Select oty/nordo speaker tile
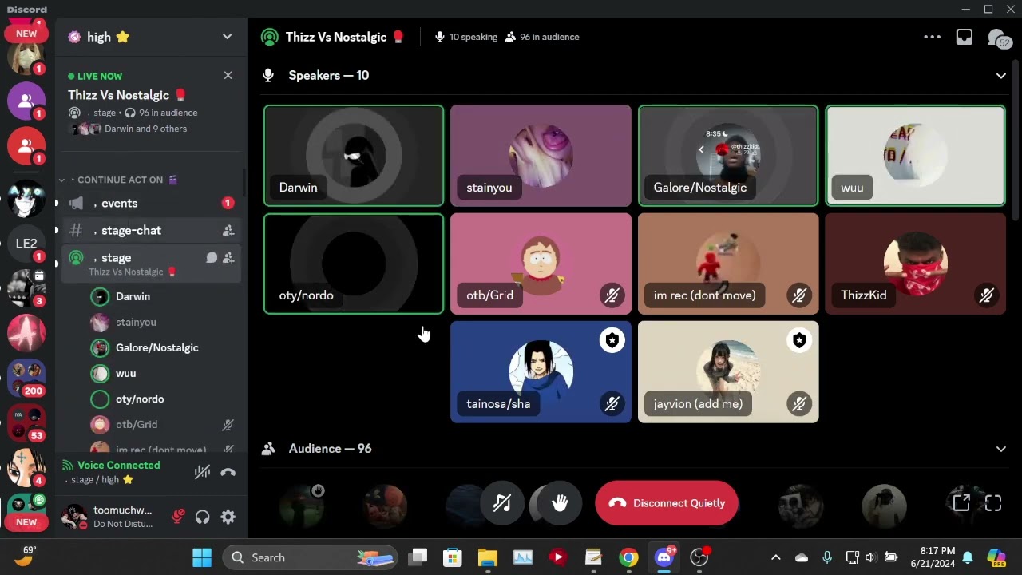Screen dimensions: 1022x575 [354, 264]
